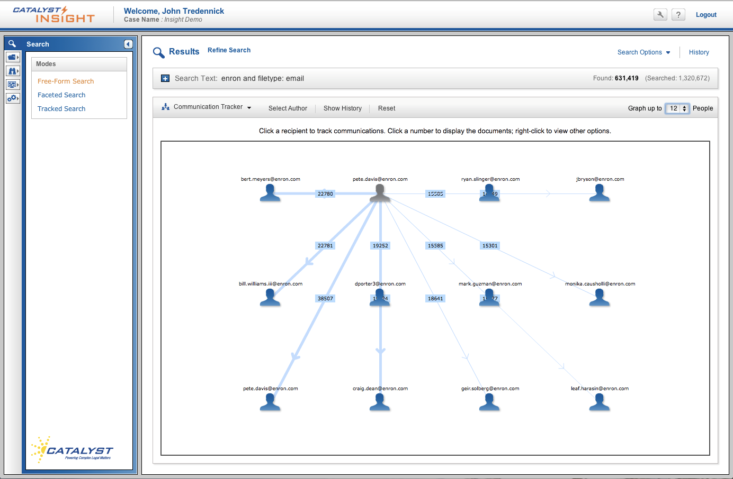Viewport: 733px width, 479px height.
Task: Click the Communication Tracker network icon
Action: coord(165,107)
